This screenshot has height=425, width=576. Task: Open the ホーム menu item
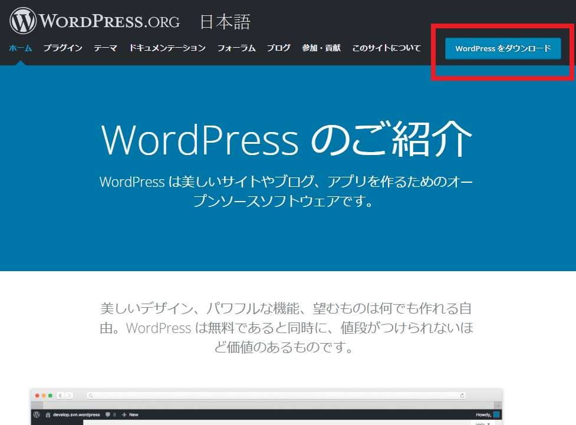click(x=21, y=48)
